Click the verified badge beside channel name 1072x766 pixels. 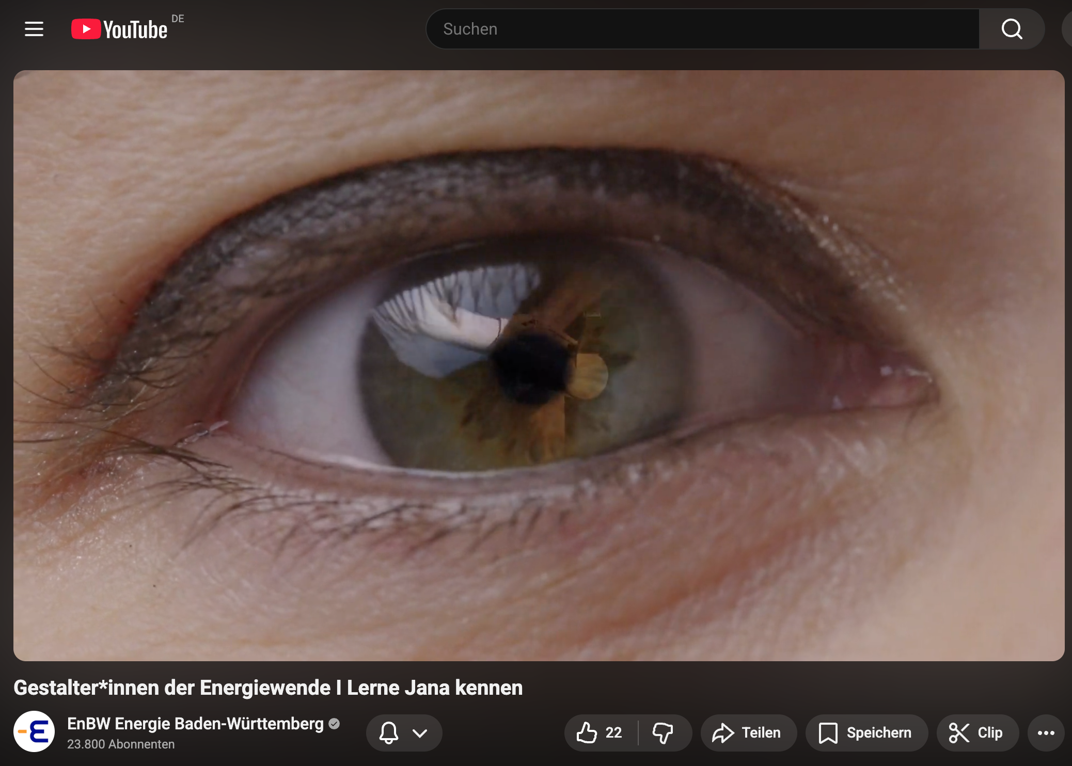(x=334, y=724)
